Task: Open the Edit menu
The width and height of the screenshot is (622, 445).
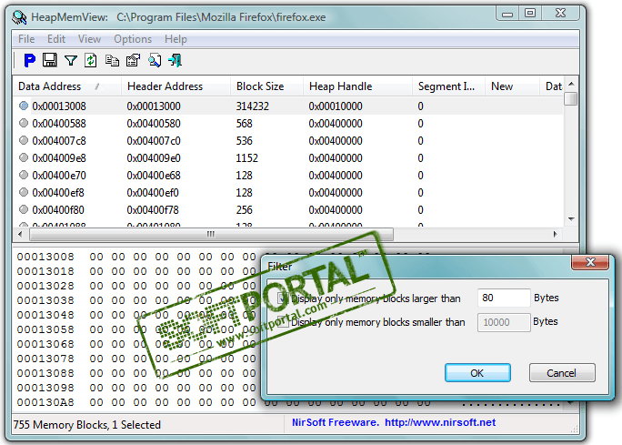Action: coord(56,39)
